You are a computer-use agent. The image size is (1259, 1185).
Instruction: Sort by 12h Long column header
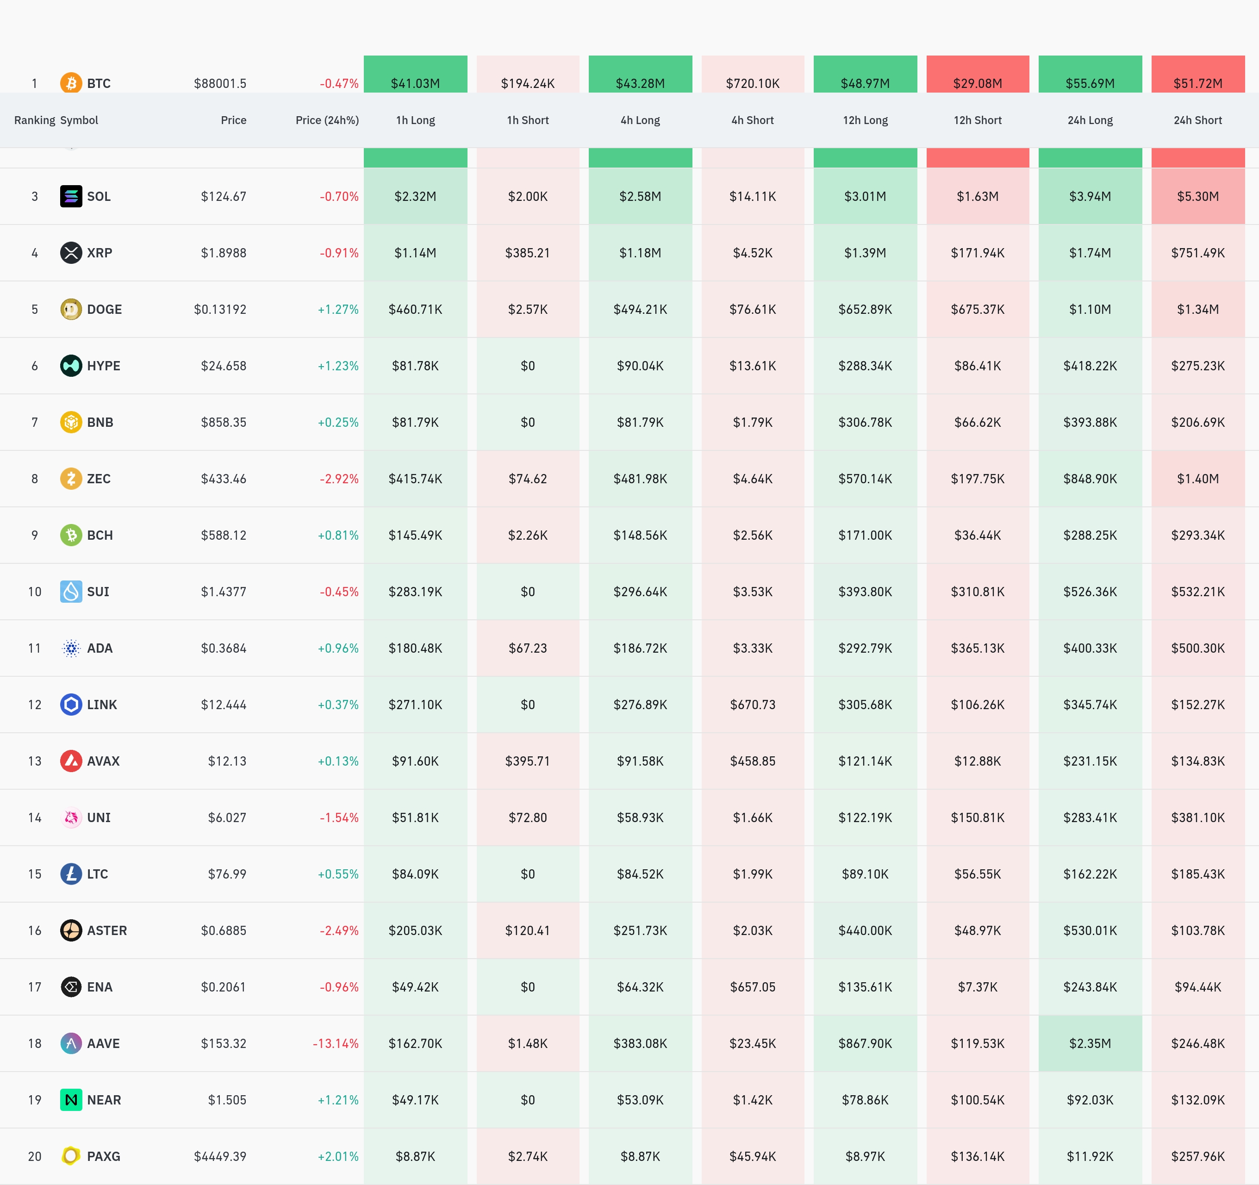pos(865,120)
